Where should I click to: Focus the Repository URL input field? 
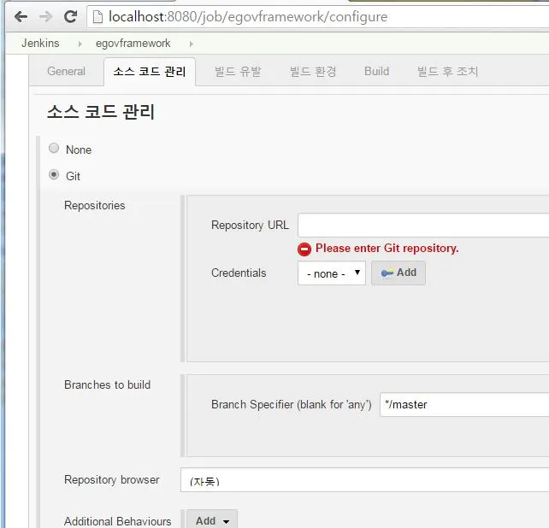[423, 225]
